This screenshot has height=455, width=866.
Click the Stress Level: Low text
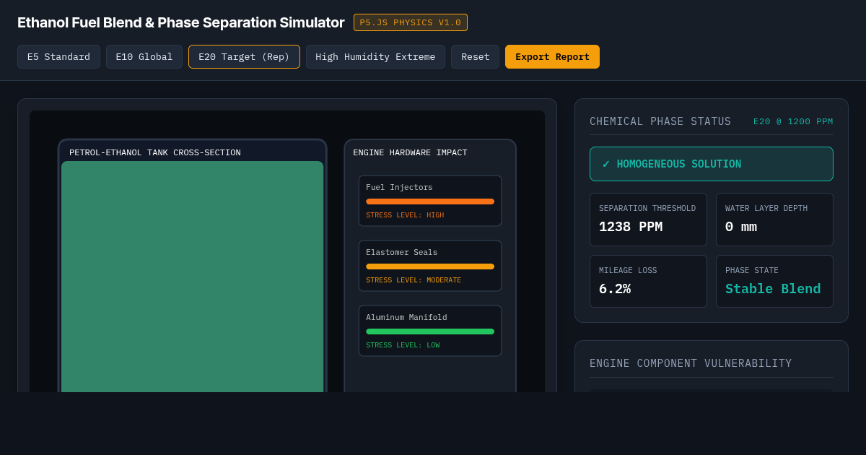tap(403, 345)
